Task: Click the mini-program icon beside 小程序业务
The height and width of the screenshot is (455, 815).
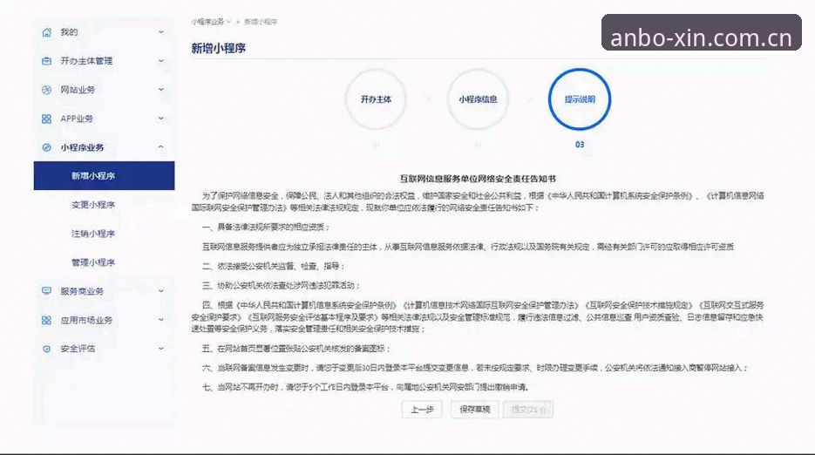Action: point(46,147)
